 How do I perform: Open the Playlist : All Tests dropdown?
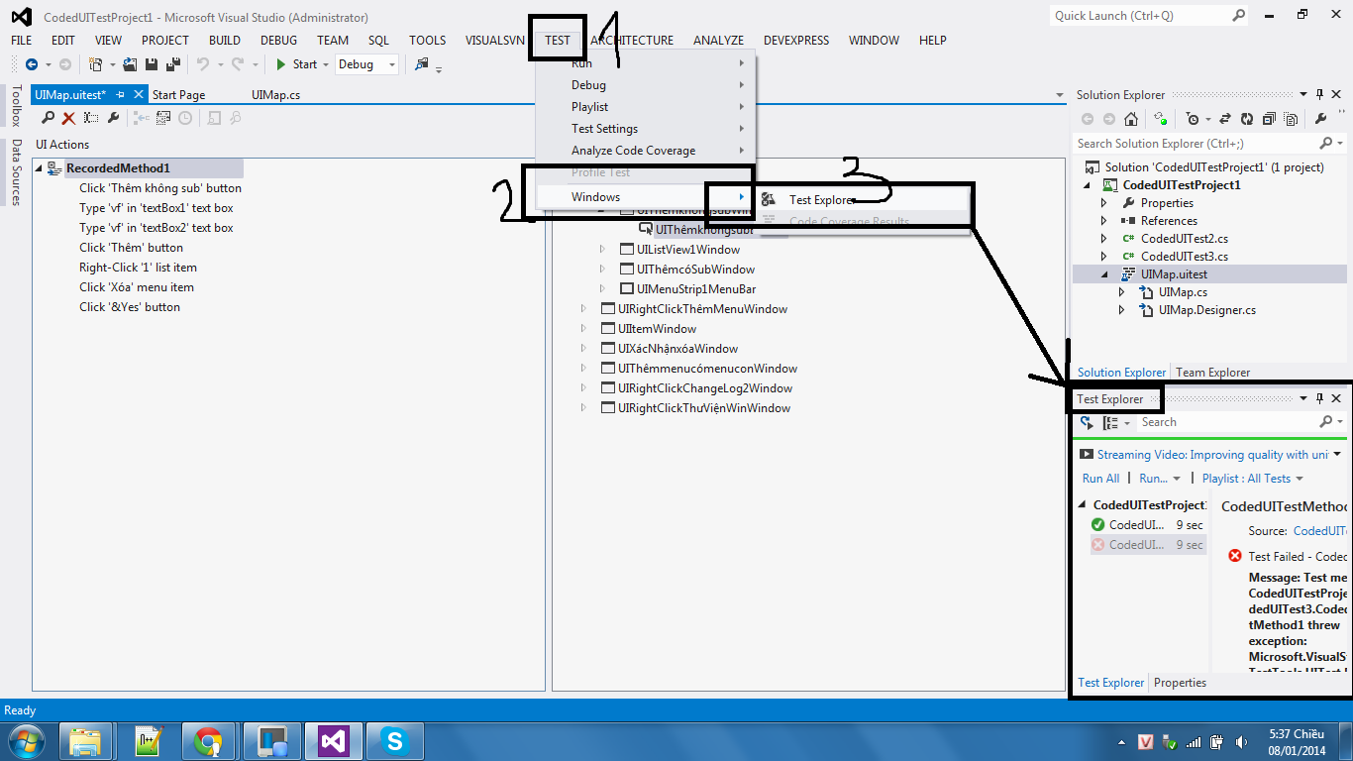(1252, 479)
